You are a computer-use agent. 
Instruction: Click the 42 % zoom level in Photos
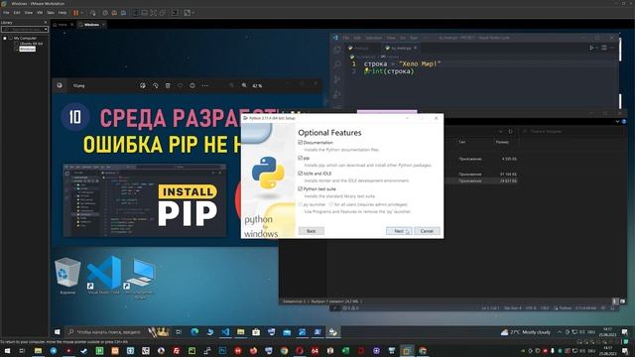point(257,86)
